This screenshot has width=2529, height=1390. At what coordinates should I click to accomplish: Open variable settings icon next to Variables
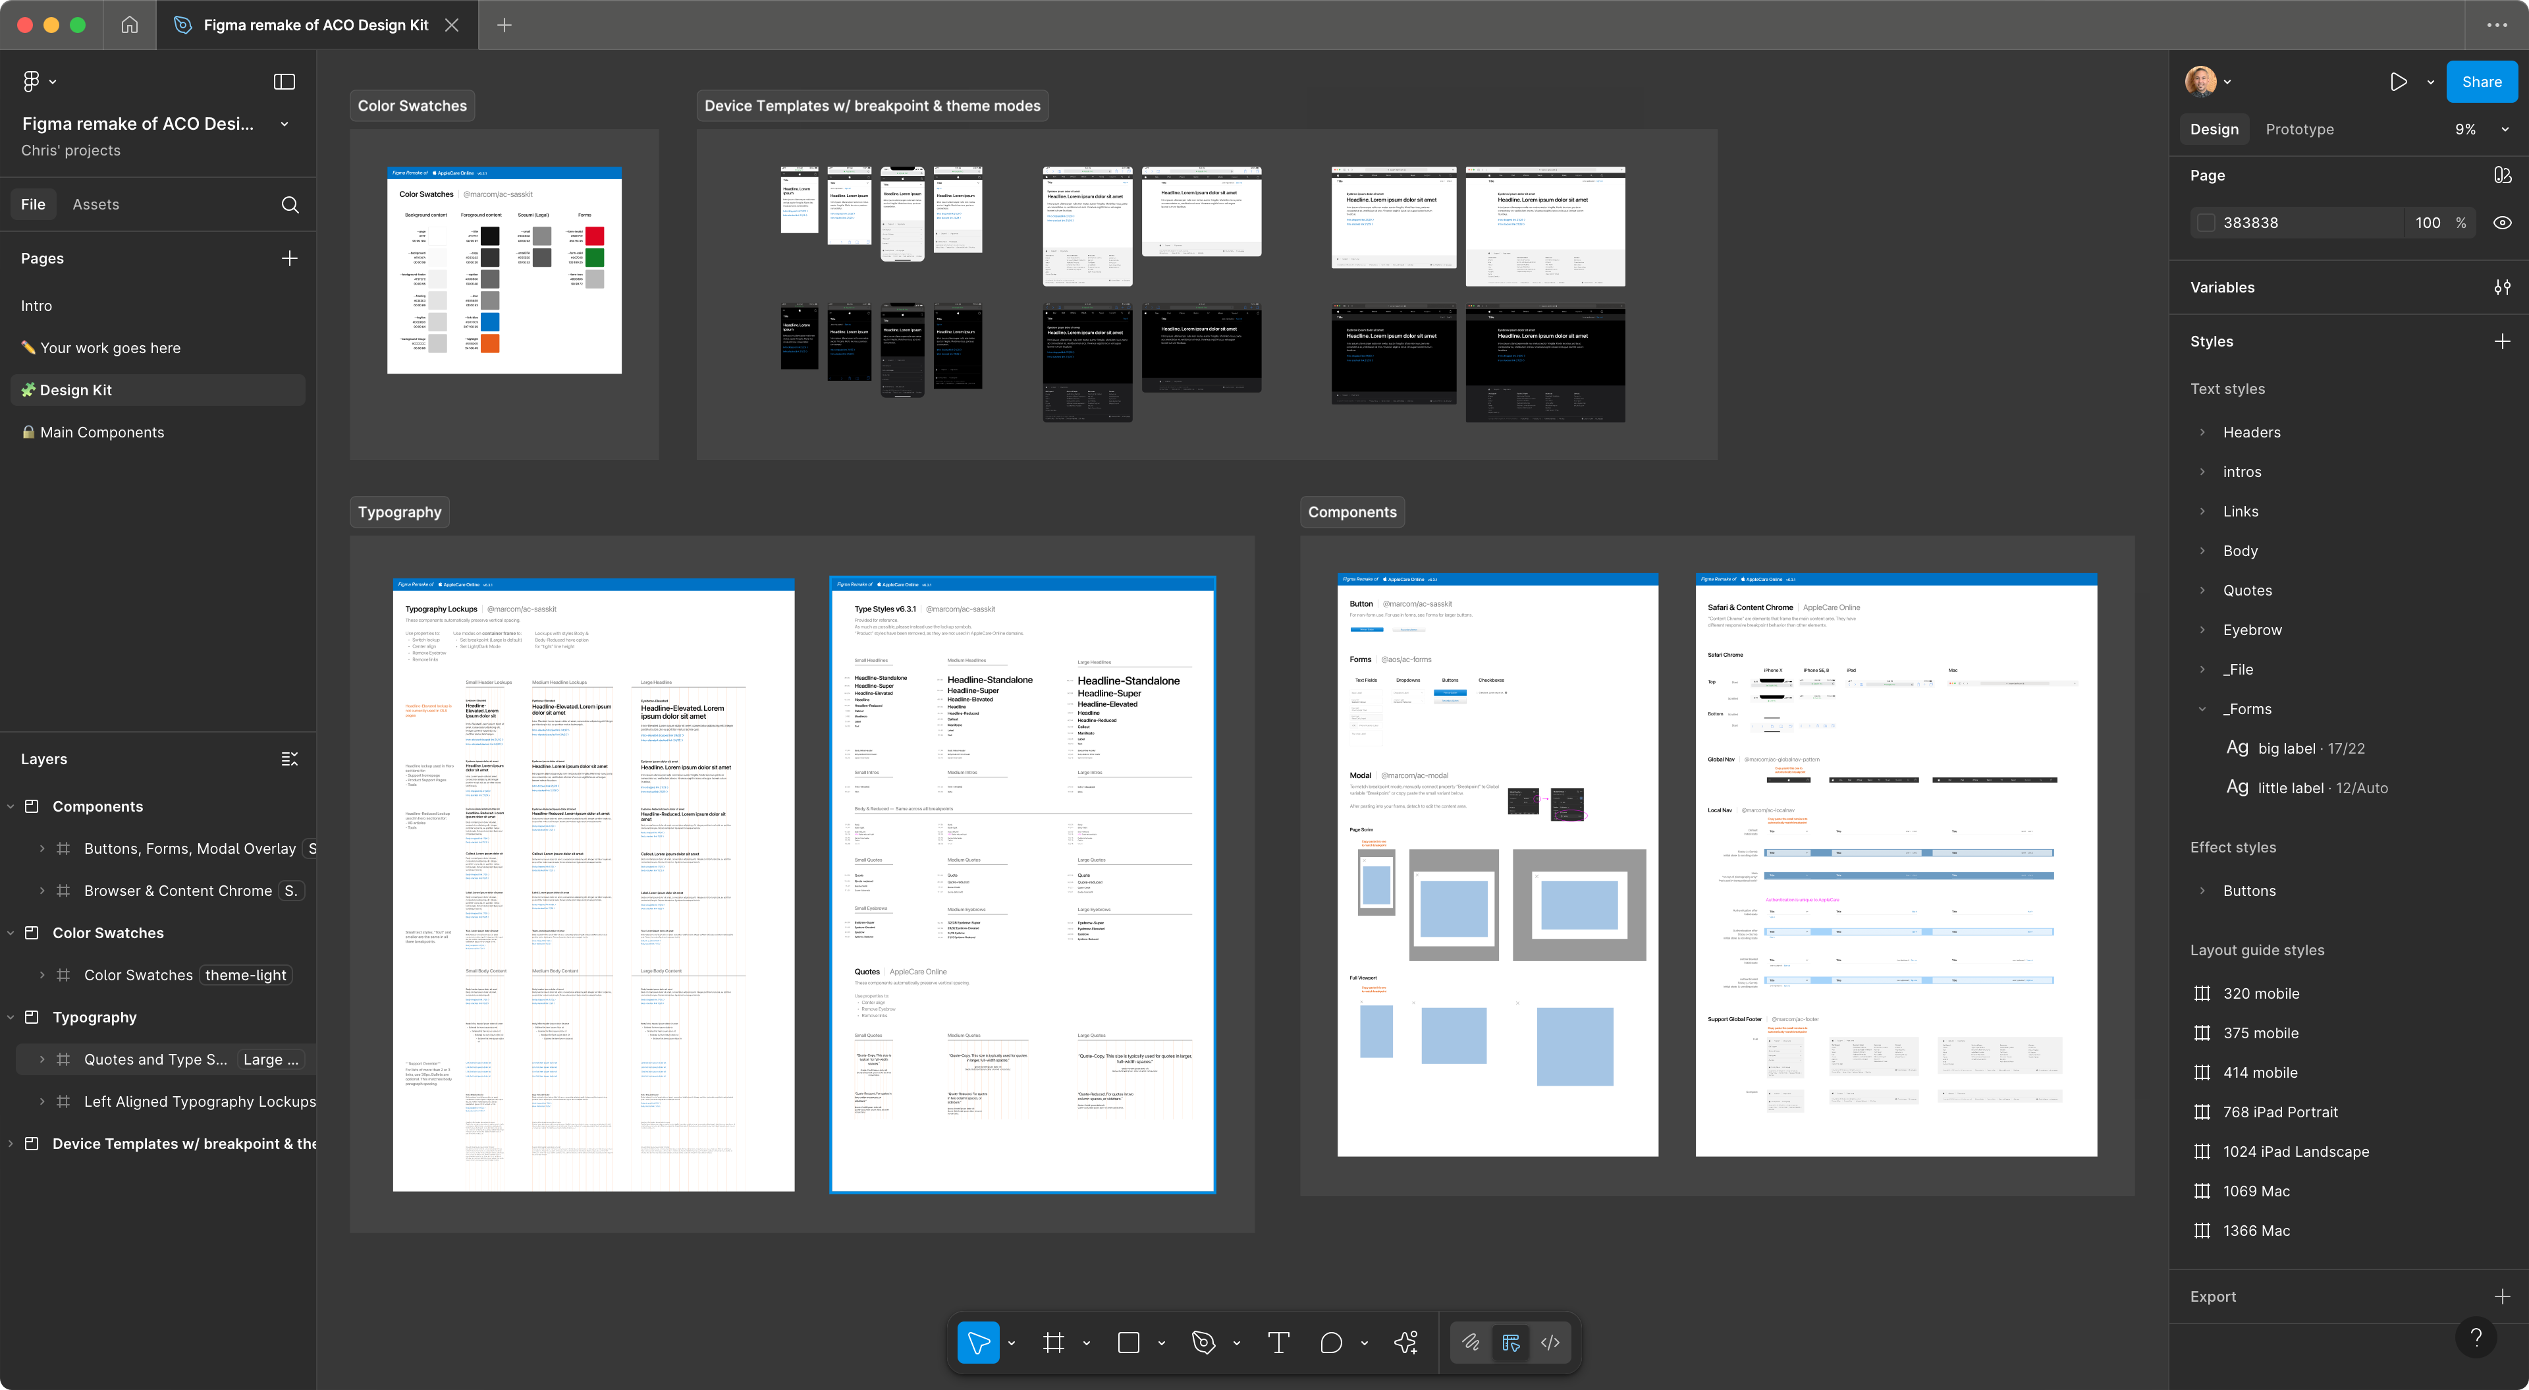pos(2501,287)
